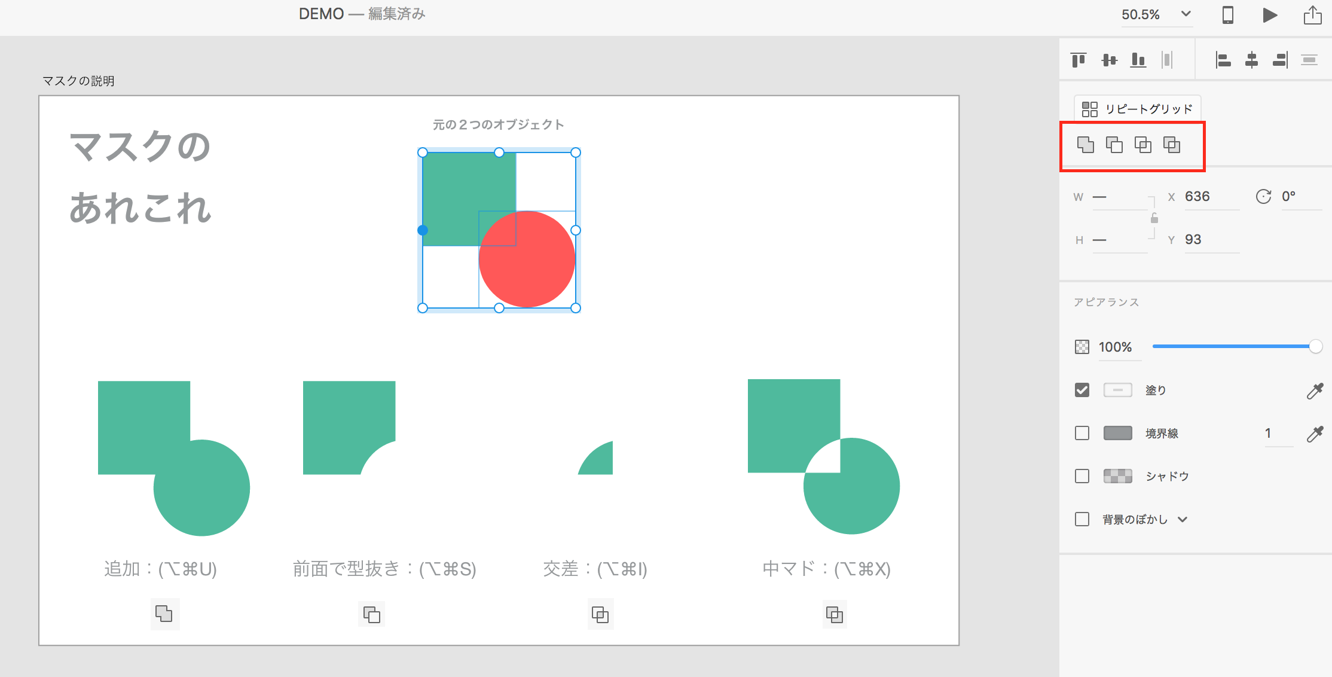This screenshot has height=677, width=1332.
Task: Start the desktop preview play button
Action: 1270,15
